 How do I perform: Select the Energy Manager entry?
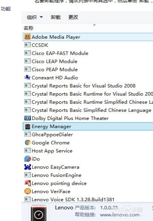tap(88, 126)
